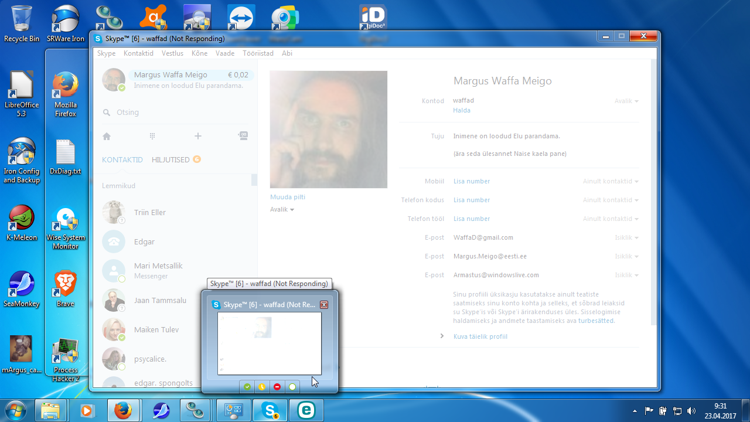This screenshot has height=422, width=750.
Task: Click the Halda link under waffad
Action: 462,110
